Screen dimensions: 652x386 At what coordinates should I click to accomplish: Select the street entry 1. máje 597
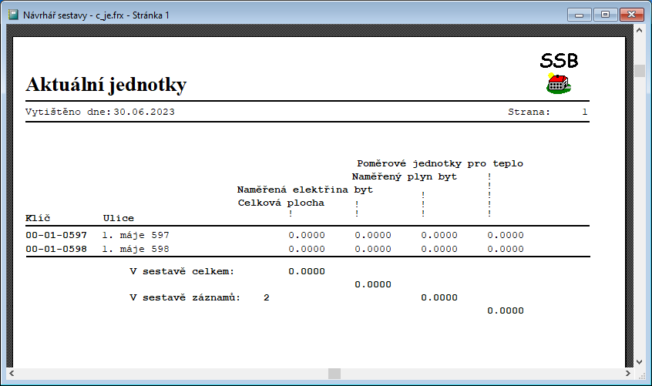136,235
